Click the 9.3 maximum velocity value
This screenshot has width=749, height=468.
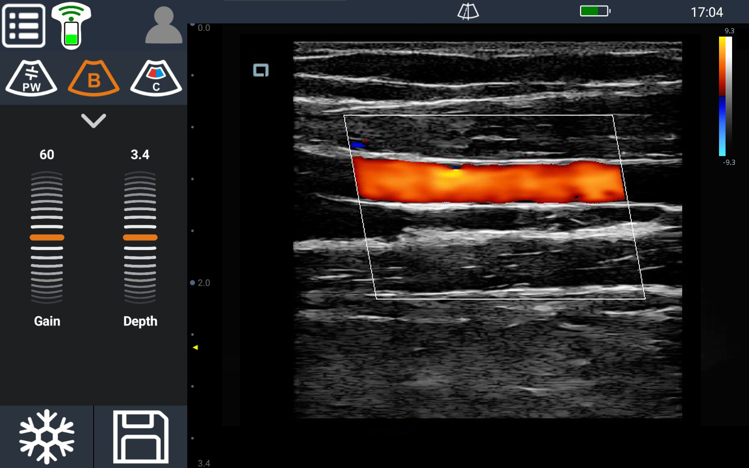click(x=729, y=31)
